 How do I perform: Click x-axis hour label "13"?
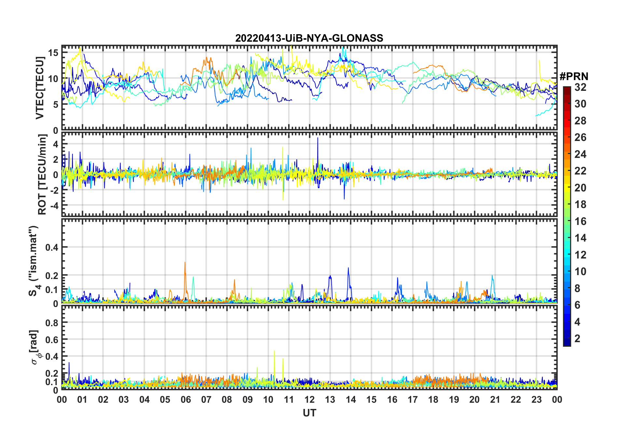[x=330, y=399]
